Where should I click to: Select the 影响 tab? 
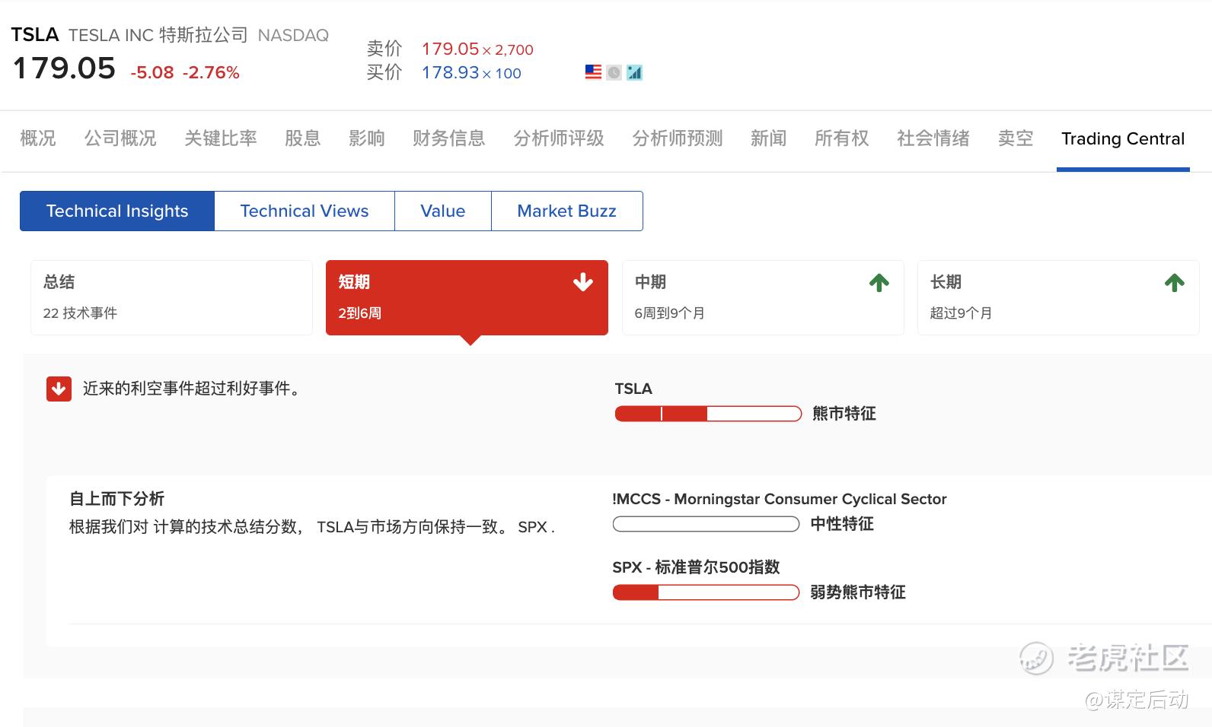(367, 138)
